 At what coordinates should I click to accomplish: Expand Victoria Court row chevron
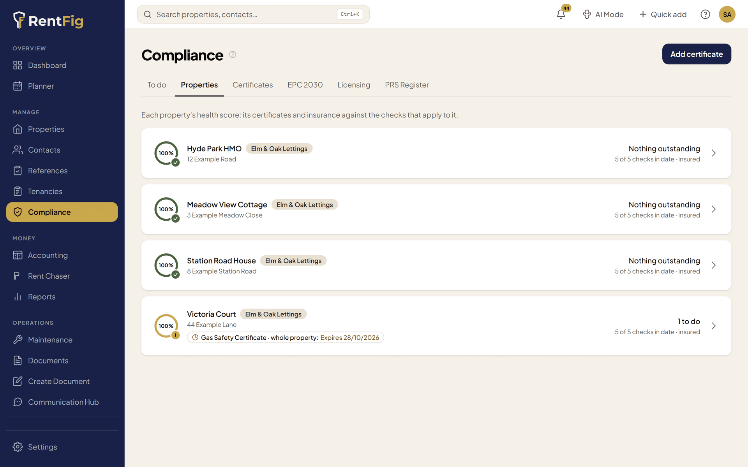tap(714, 326)
